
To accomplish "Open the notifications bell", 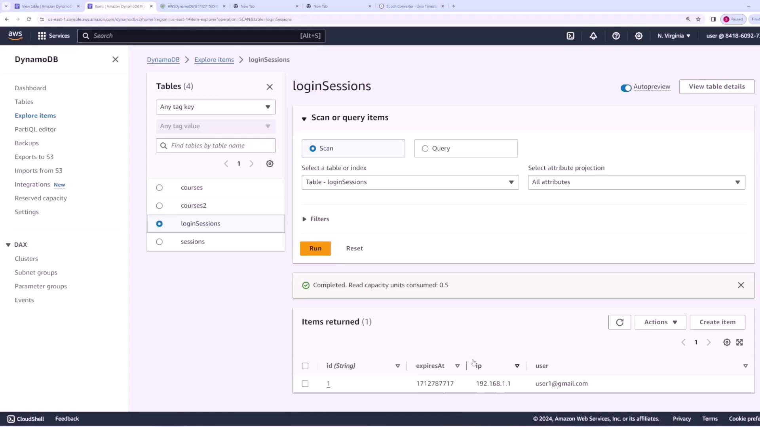I will [593, 36].
